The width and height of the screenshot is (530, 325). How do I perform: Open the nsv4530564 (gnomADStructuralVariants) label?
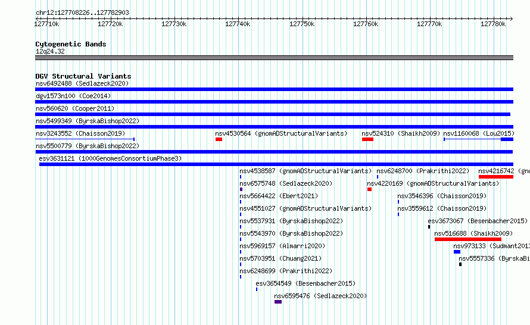point(281,133)
